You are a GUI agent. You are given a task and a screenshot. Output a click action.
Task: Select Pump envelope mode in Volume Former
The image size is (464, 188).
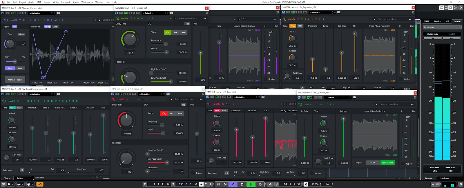click(48, 27)
